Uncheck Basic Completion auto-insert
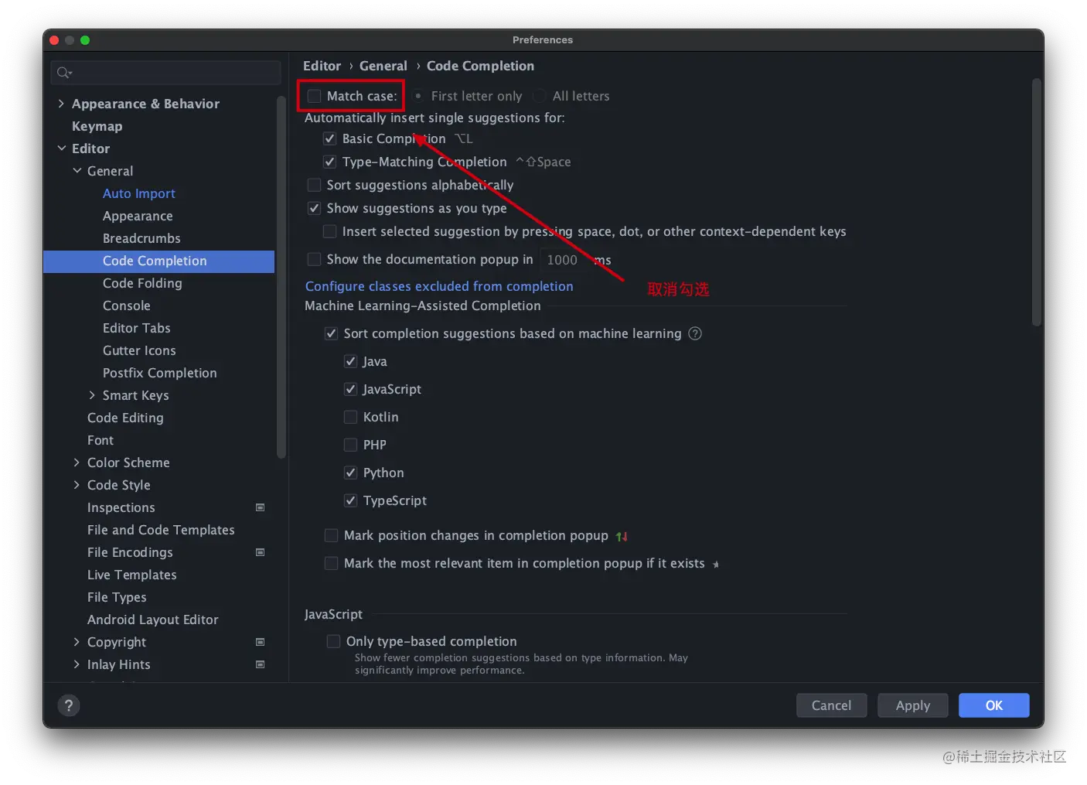The width and height of the screenshot is (1087, 785). click(x=329, y=138)
